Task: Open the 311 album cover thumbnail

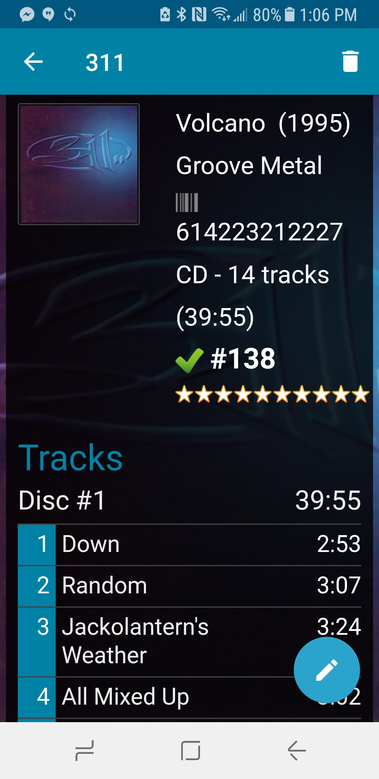Action: coord(79,164)
